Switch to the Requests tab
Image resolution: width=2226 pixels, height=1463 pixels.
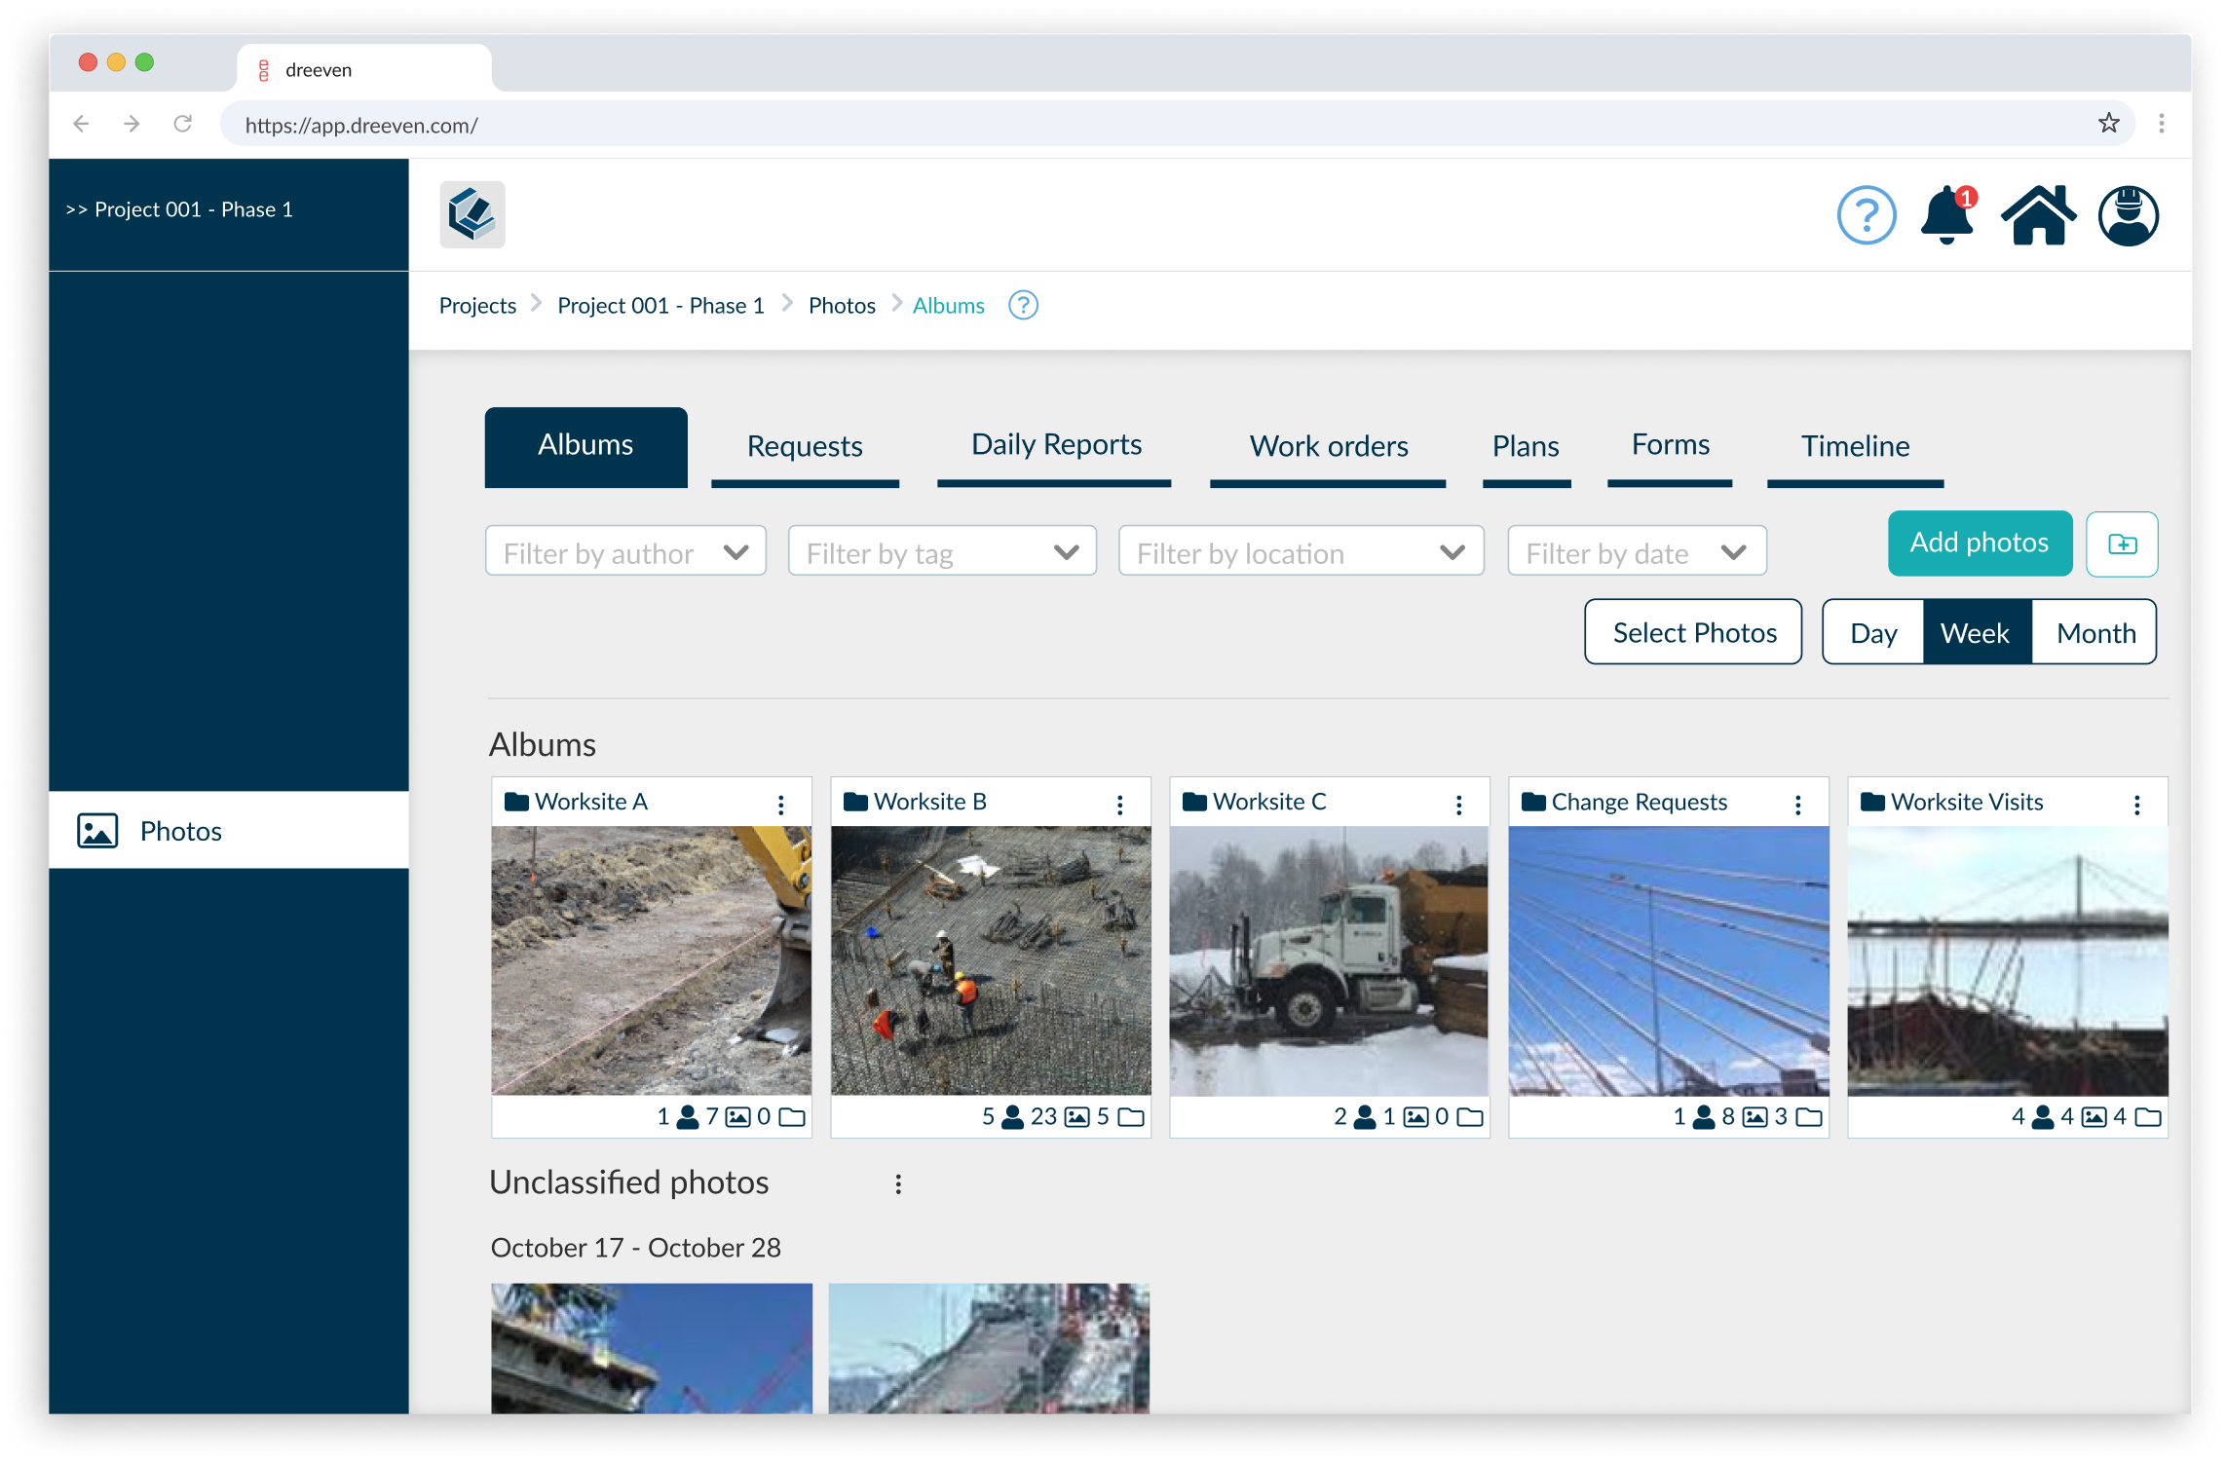pyautogui.click(x=805, y=447)
